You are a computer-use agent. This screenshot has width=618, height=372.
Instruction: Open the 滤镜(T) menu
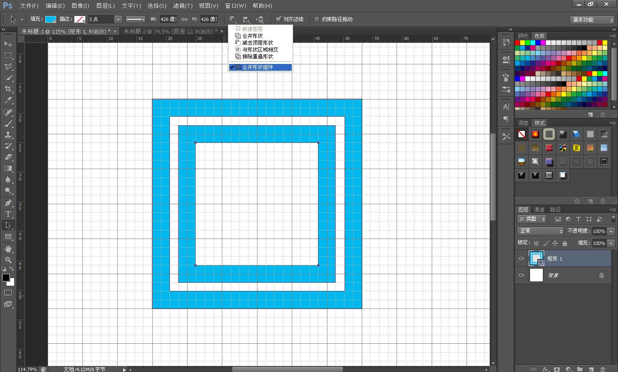click(182, 6)
